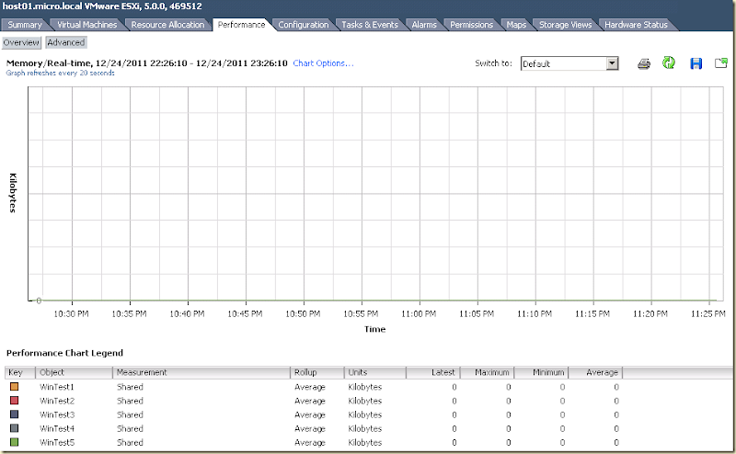Viewport: 736px width, 454px height.
Task: Select the WinTest1 orange color key
Action: pos(14,387)
